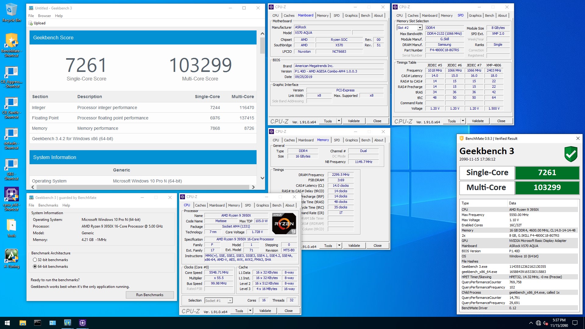This screenshot has width=585, height=329.
Task: Click scroll right arrow in Geekbench results
Action: (x=253, y=187)
